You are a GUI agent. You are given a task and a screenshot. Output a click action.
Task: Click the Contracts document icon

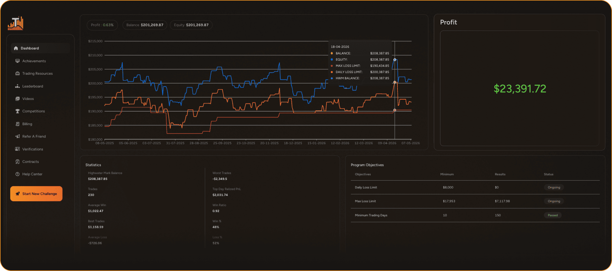click(18, 162)
